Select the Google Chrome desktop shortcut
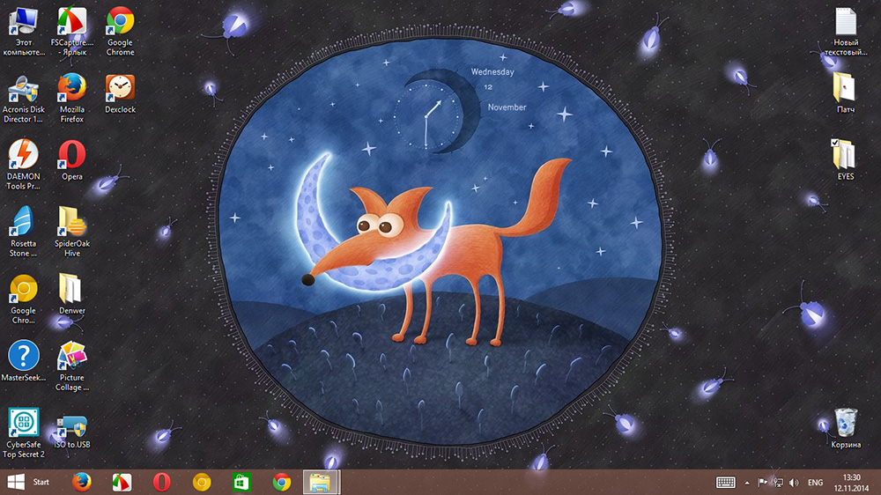 (x=120, y=32)
